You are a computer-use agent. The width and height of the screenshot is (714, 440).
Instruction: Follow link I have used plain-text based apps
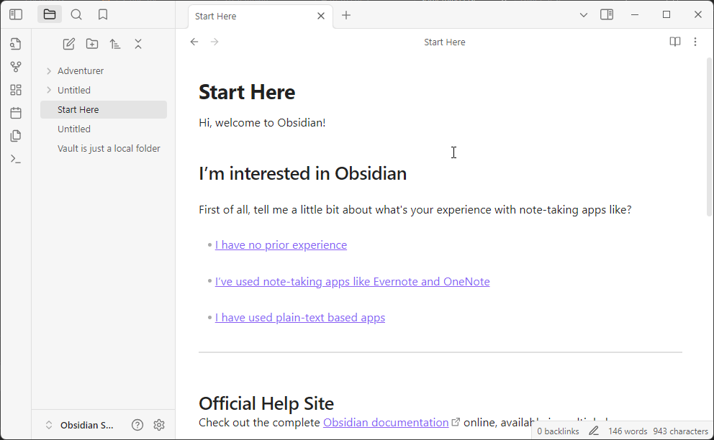tap(300, 318)
